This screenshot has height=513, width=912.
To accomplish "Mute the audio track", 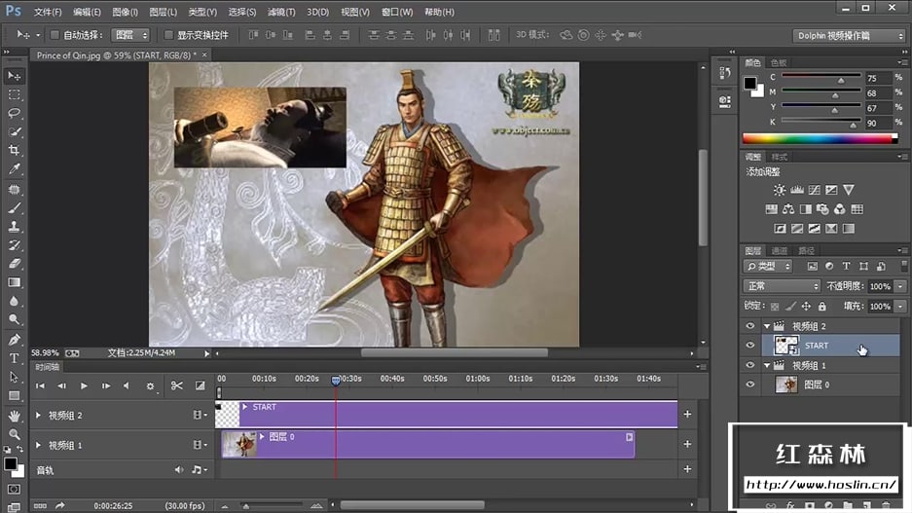I will tap(178, 469).
